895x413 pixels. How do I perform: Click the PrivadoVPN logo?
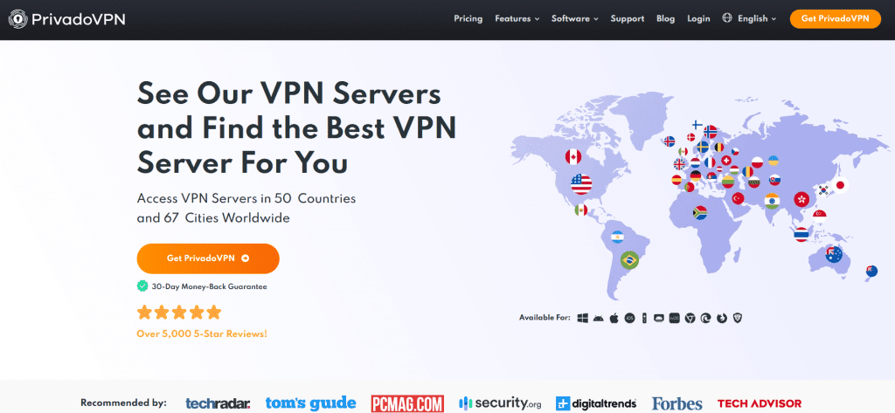point(66,19)
